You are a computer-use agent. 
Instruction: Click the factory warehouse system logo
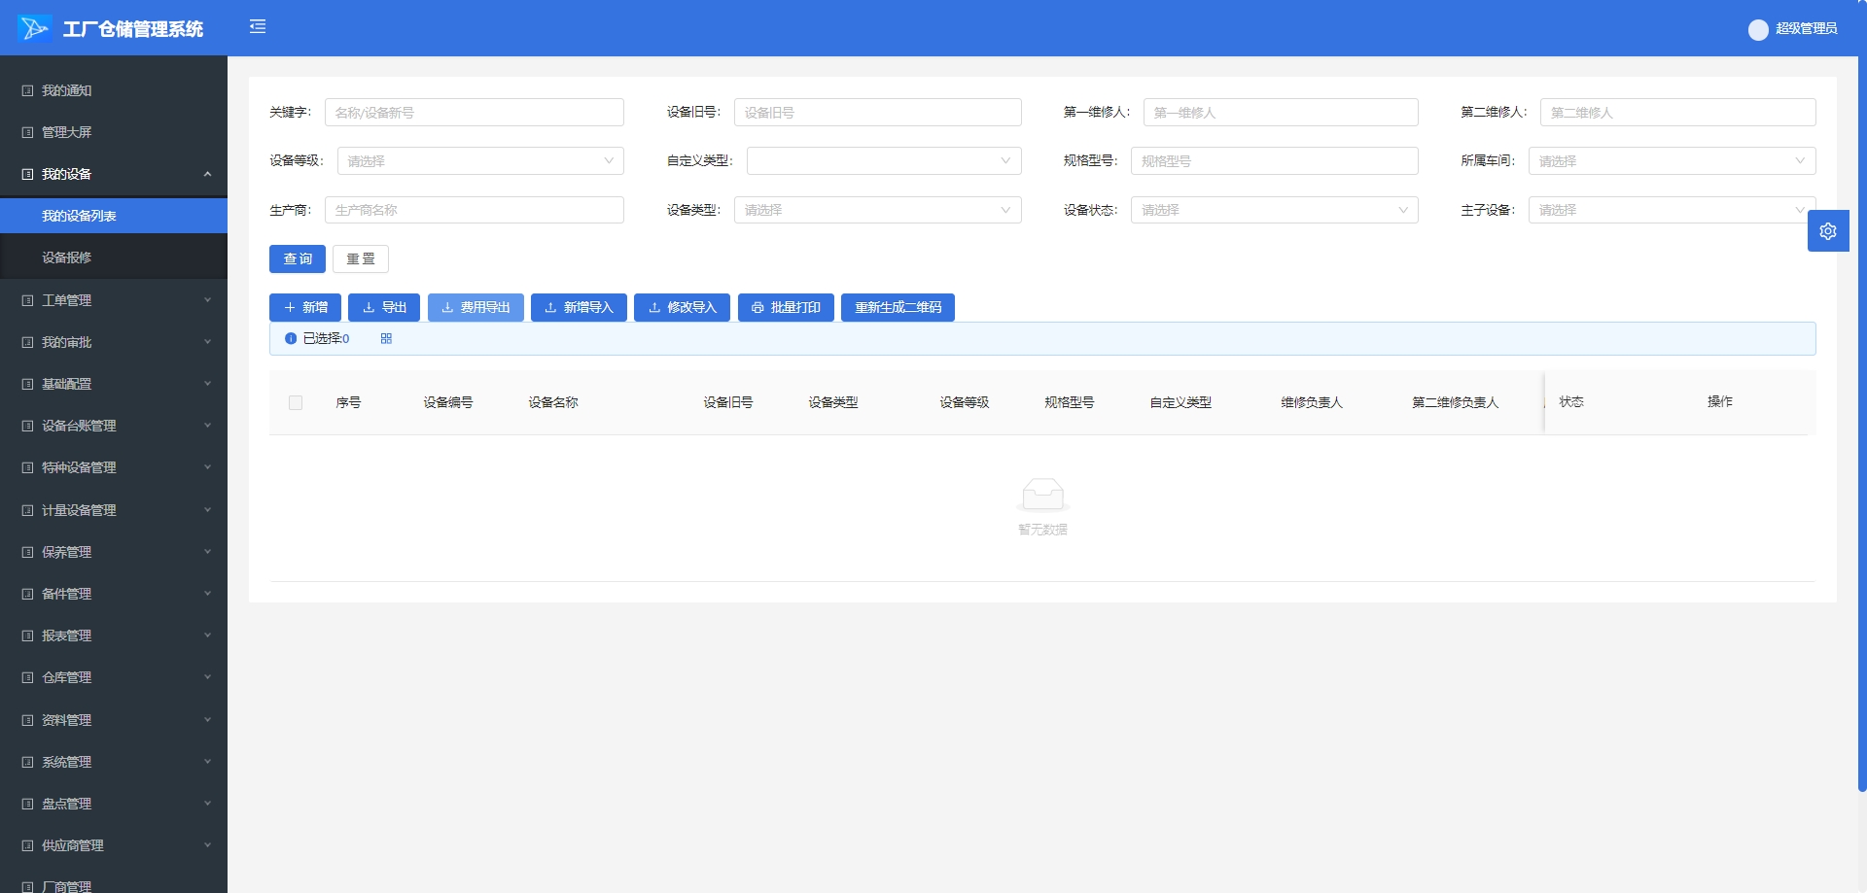(35, 28)
